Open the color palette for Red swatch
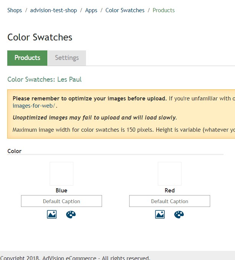The width and height of the screenshot is (235, 260). [179, 215]
